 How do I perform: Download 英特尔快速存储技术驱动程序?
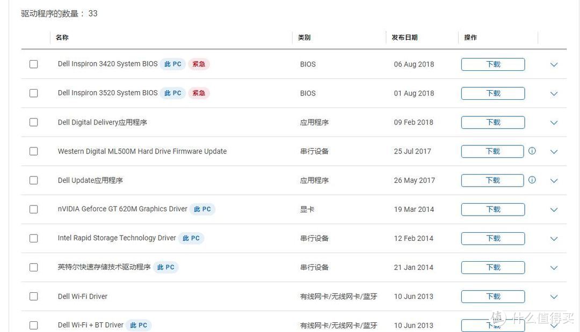(x=492, y=268)
